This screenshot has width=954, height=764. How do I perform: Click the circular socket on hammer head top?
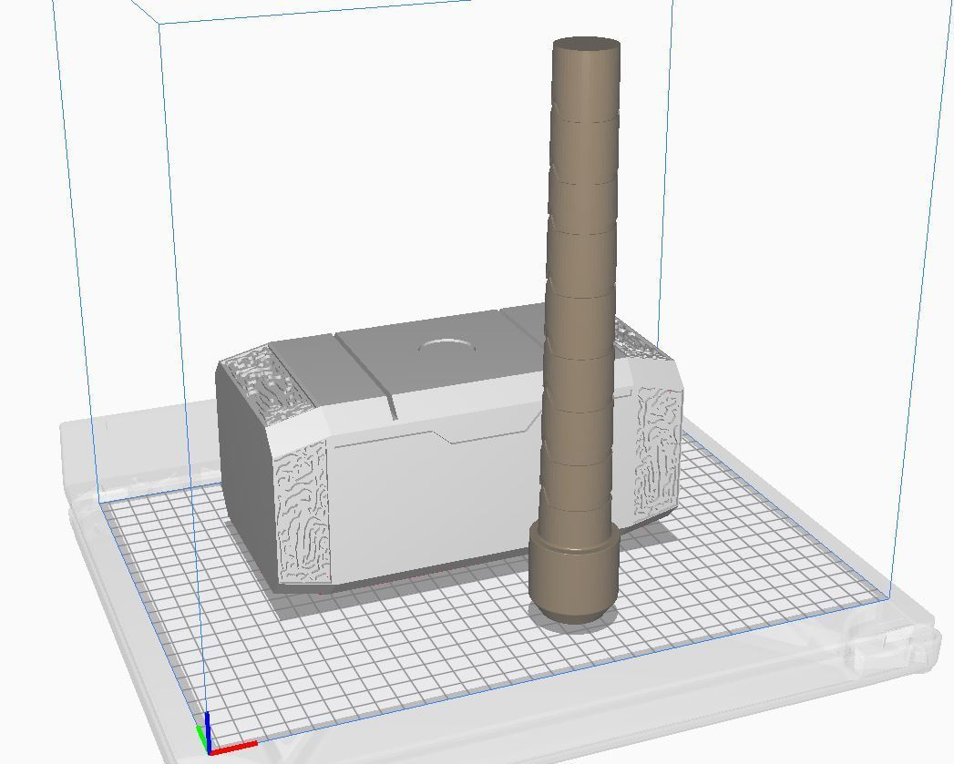click(x=447, y=347)
